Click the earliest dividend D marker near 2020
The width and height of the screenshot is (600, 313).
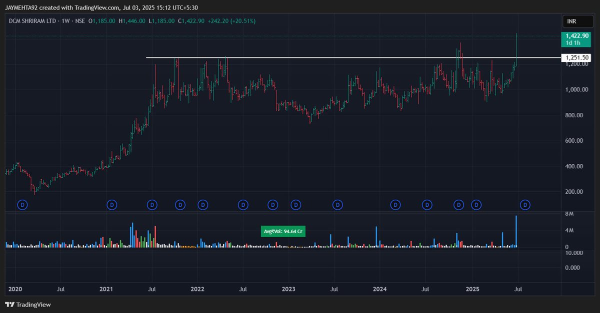[22, 204]
